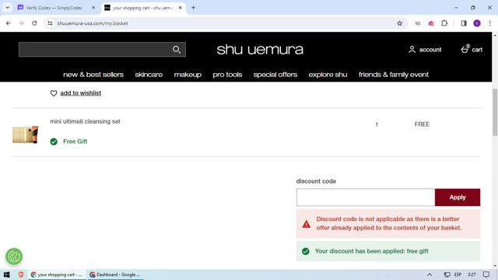Click the FREE price text

coord(422,124)
